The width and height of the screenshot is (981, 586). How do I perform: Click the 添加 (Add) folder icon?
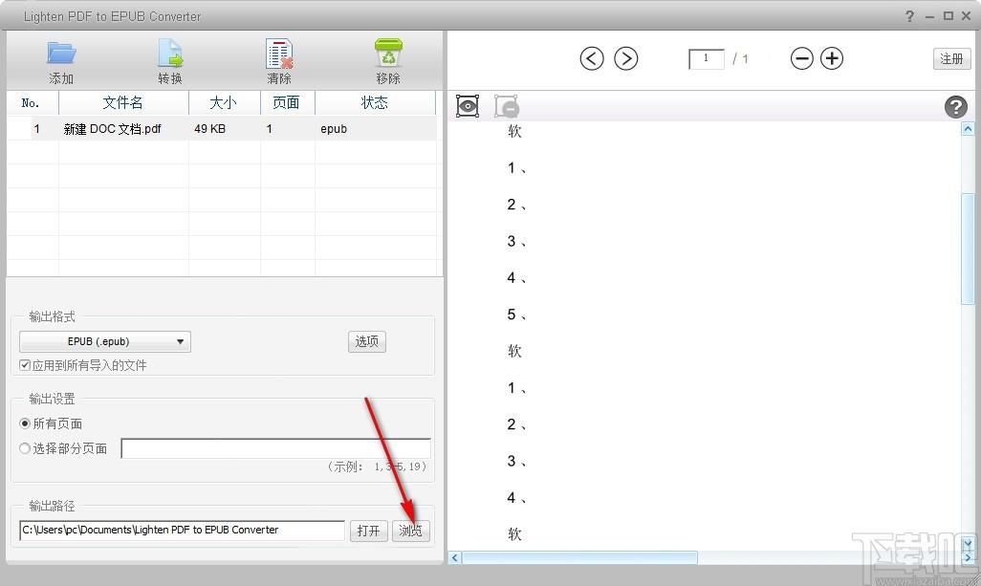[x=61, y=54]
